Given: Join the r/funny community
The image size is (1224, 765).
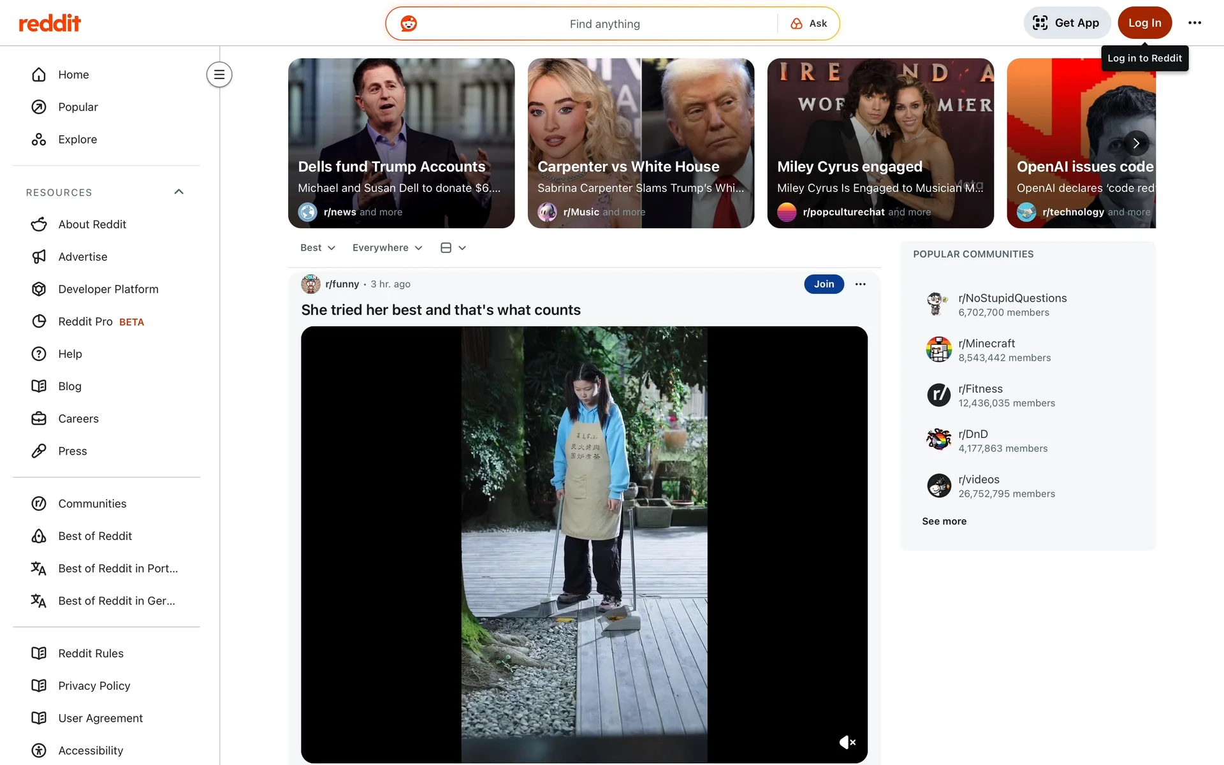Looking at the screenshot, I should [824, 284].
